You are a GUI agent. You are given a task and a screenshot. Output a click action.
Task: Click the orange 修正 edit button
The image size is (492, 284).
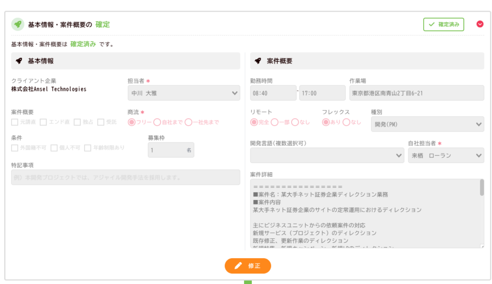click(x=247, y=266)
